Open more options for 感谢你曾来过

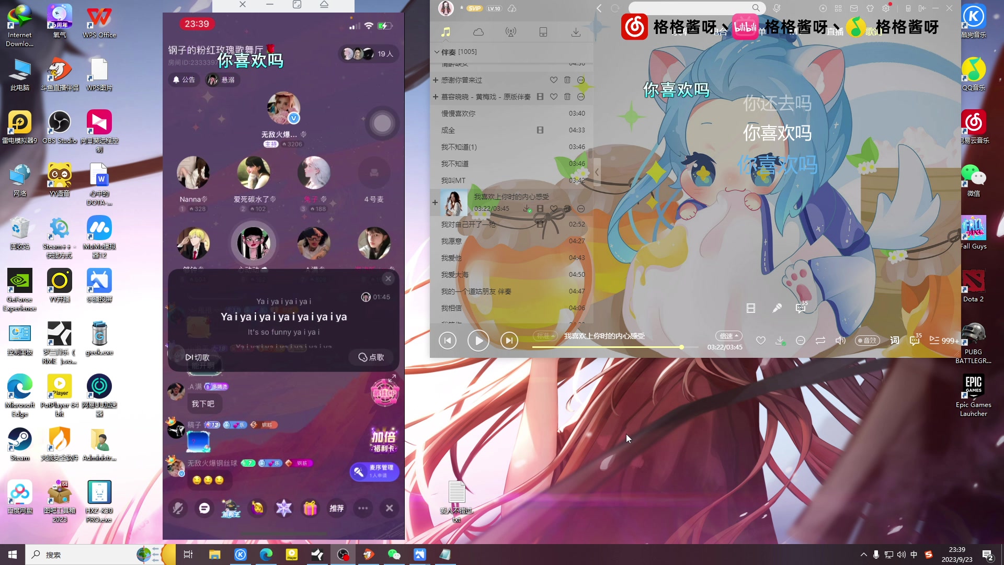point(581,80)
